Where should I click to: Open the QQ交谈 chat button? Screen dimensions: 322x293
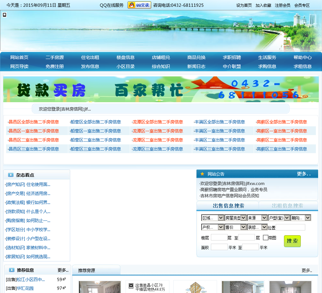click(x=139, y=5)
